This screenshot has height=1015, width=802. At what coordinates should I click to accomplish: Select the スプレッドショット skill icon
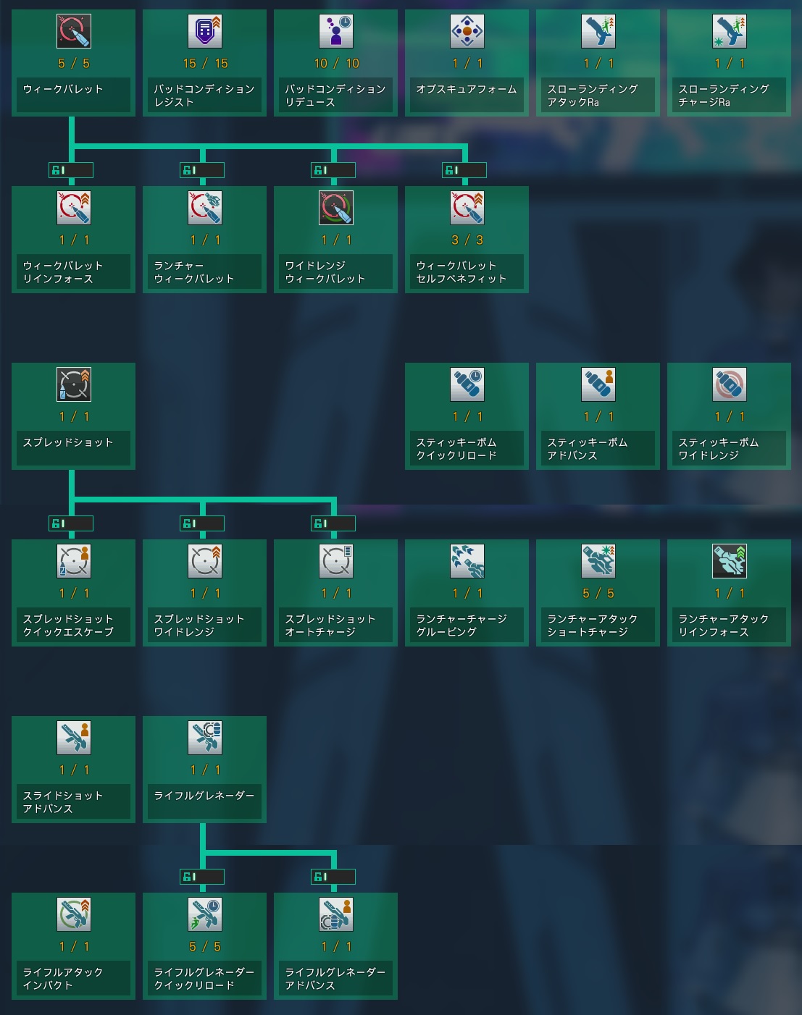point(73,384)
